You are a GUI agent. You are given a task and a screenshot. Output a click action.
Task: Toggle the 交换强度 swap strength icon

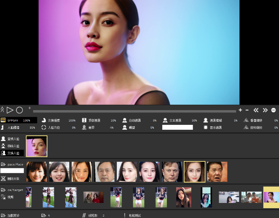point(44,120)
